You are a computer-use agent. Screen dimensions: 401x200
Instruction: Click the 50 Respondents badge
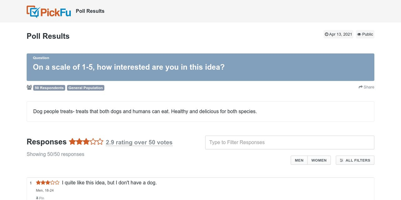(49, 88)
